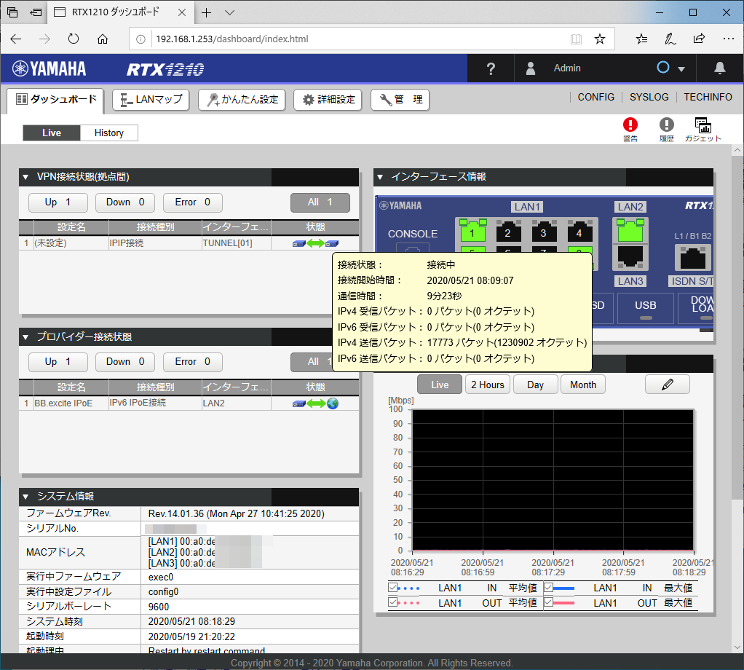Image resolution: width=744 pixels, height=670 pixels.
Task: Open the share page icon
Action: pos(699,39)
